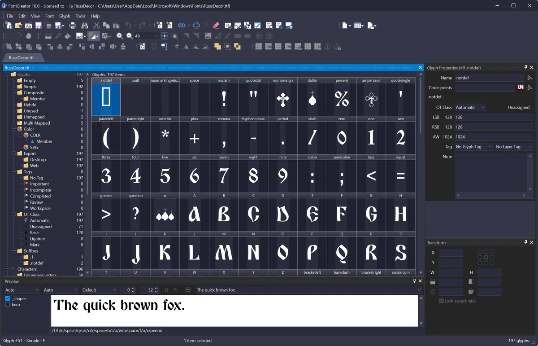Click the glyph Name input field
Viewport: 538px width, 346px height.
(490, 78)
